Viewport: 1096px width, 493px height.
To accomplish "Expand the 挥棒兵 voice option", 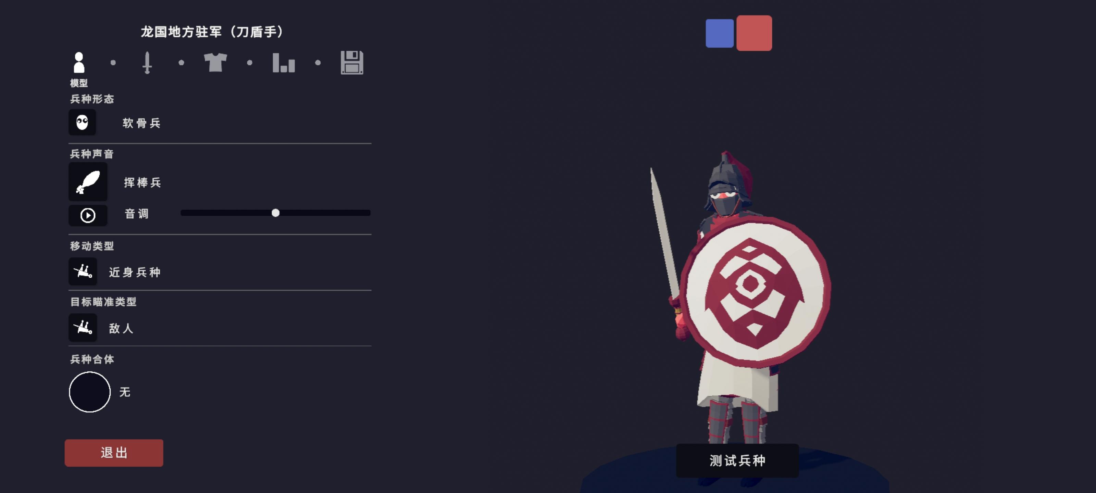I will (x=142, y=182).
